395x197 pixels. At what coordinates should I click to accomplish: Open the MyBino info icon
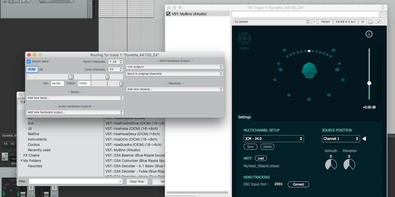369,34
